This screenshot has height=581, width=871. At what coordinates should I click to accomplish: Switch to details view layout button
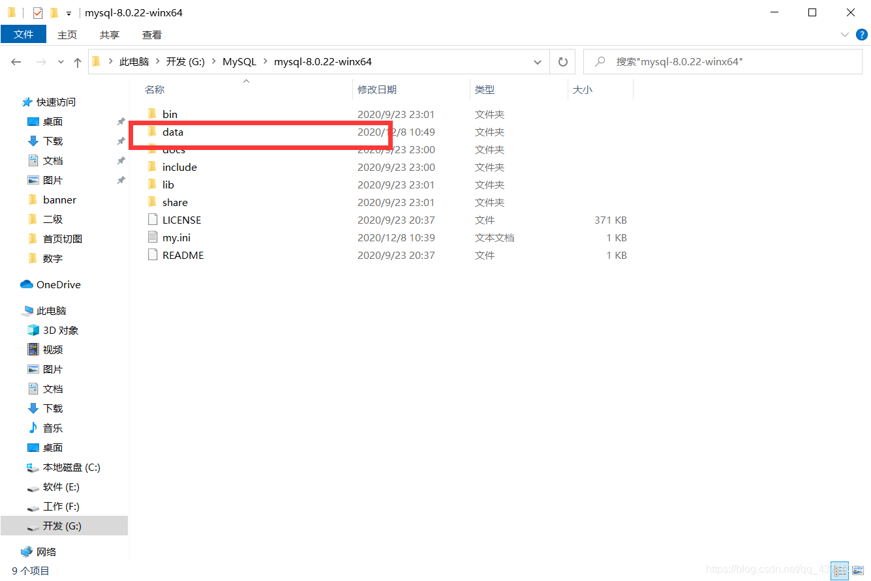840,571
